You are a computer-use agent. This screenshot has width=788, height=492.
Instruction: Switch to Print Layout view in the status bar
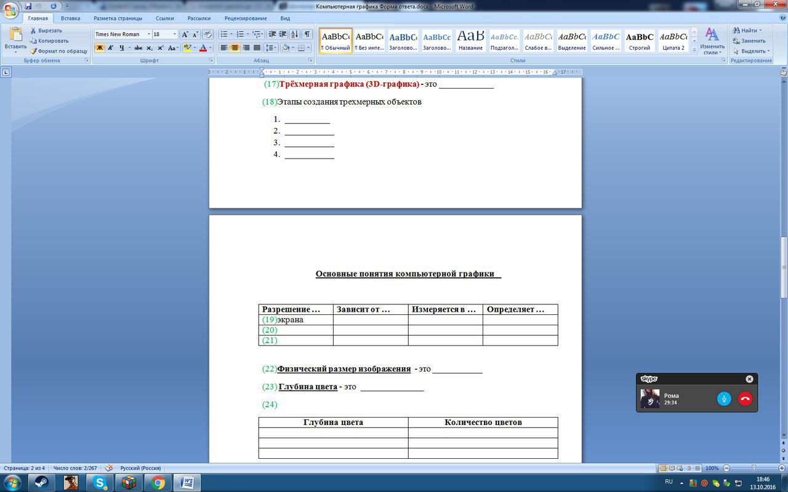663,468
